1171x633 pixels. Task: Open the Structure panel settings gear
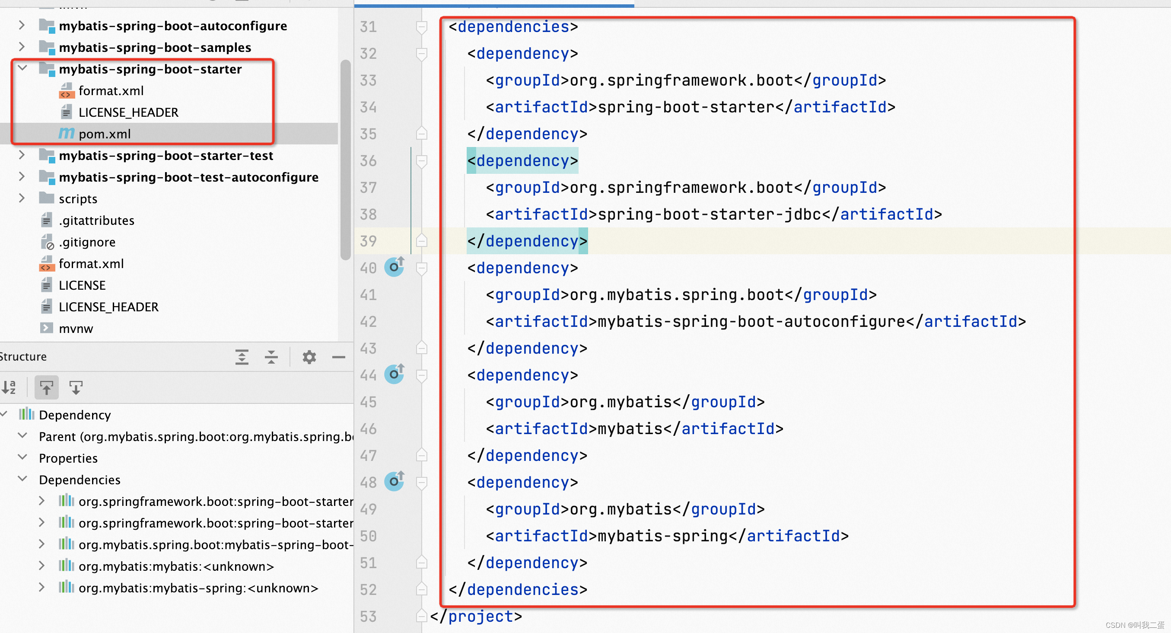pos(309,358)
